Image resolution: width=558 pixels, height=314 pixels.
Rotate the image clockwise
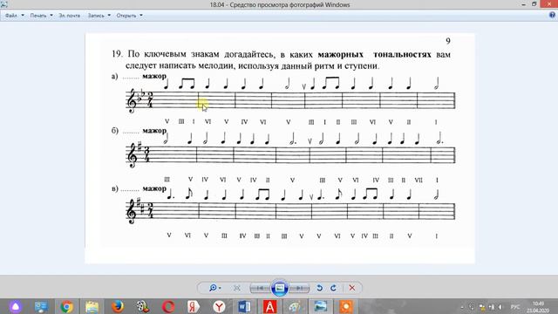(333, 288)
